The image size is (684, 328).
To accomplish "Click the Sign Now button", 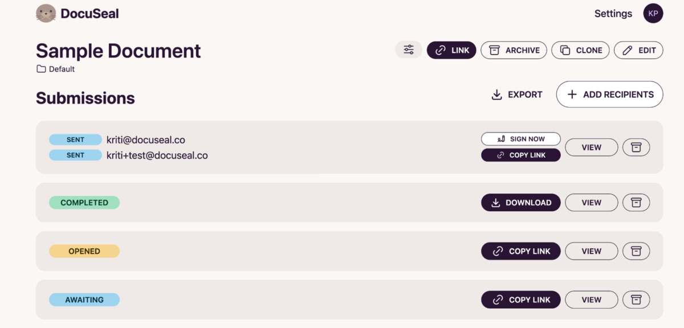I will pos(521,139).
